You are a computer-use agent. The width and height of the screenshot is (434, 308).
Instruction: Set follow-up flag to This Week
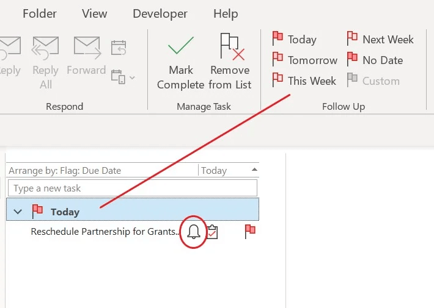pos(304,81)
